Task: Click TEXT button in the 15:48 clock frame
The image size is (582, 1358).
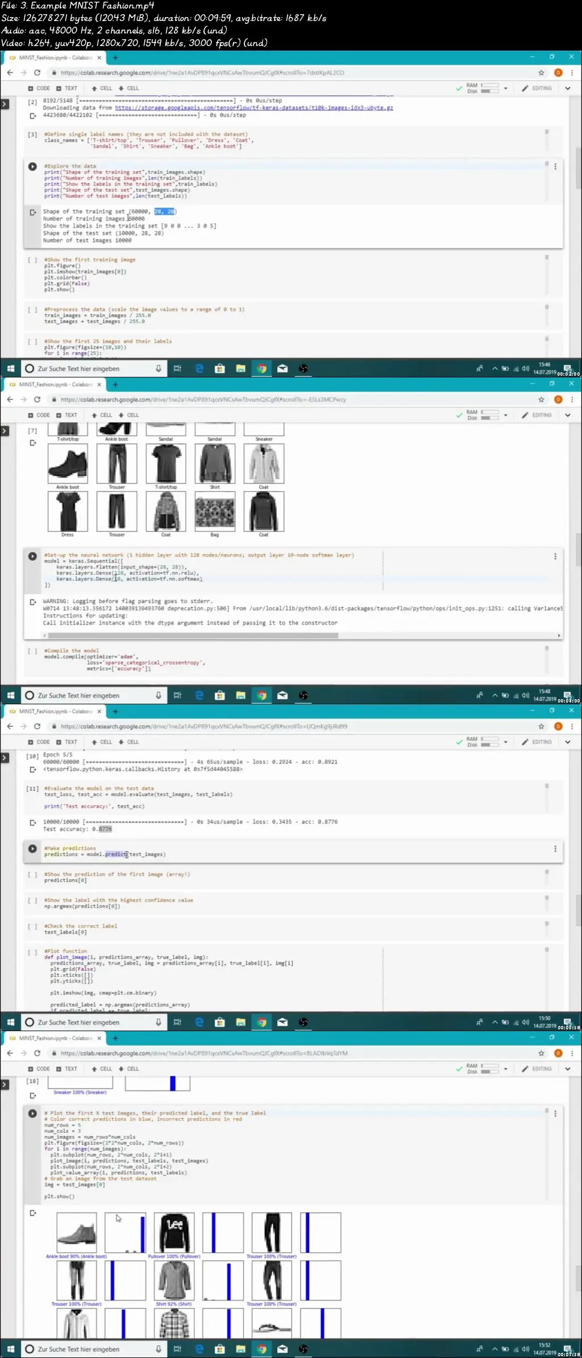Action: (67, 415)
